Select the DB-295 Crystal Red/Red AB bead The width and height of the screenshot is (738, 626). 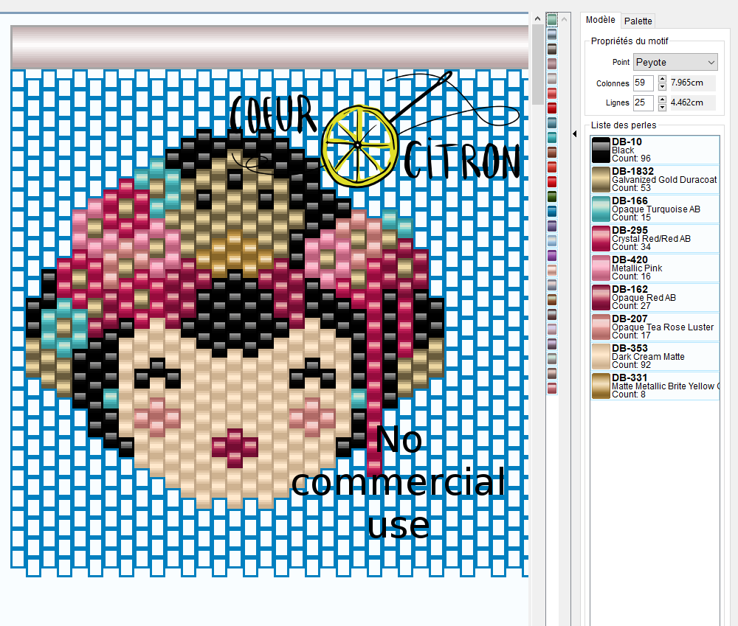pos(654,238)
